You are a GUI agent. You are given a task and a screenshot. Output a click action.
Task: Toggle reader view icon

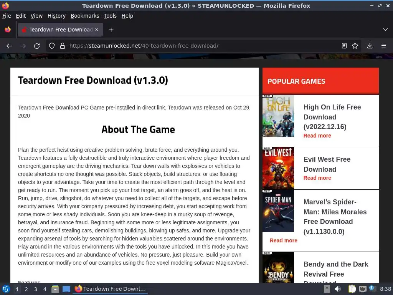(344, 46)
